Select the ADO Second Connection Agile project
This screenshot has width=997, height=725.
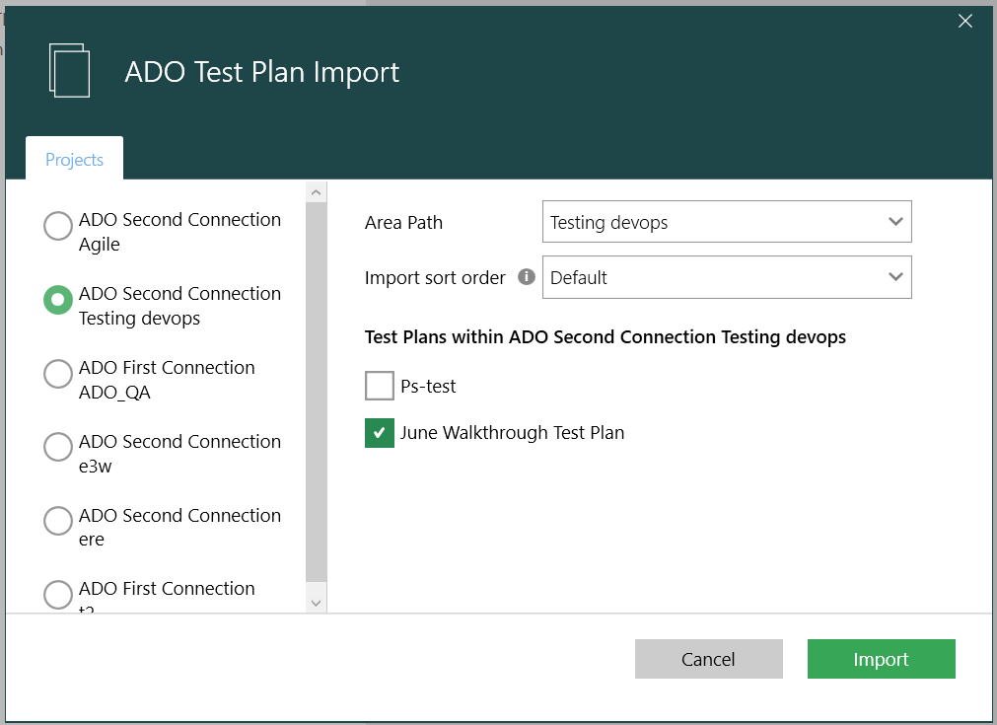[x=57, y=226]
